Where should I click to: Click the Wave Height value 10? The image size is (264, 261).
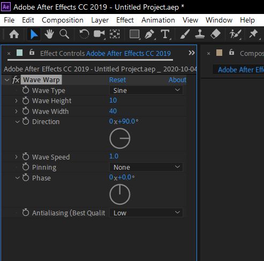point(113,100)
